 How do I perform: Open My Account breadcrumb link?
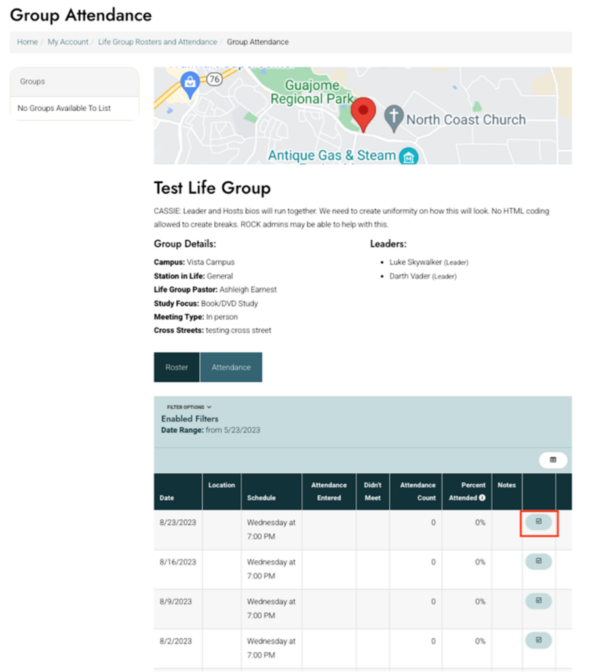pos(68,42)
